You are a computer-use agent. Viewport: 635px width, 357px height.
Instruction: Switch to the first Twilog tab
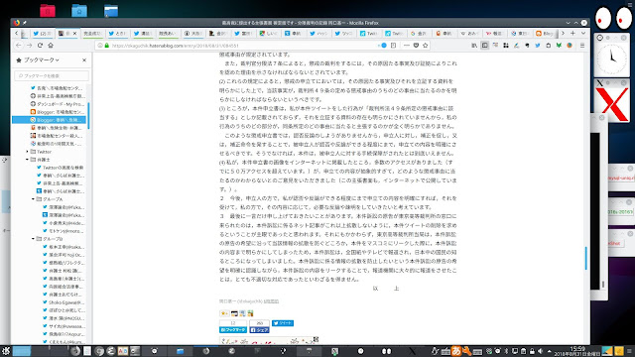pyautogui.click(x=368, y=33)
